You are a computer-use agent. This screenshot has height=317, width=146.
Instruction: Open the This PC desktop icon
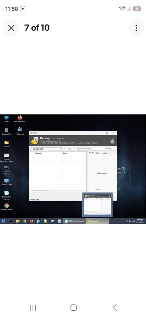(x=6, y=119)
